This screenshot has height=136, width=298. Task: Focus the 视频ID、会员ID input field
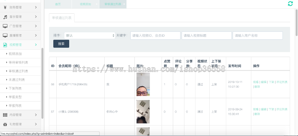click(155, 35)
